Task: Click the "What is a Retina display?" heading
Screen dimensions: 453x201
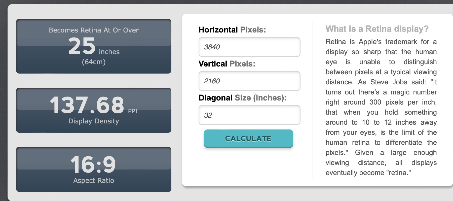Action: click(x=377, y=29)
